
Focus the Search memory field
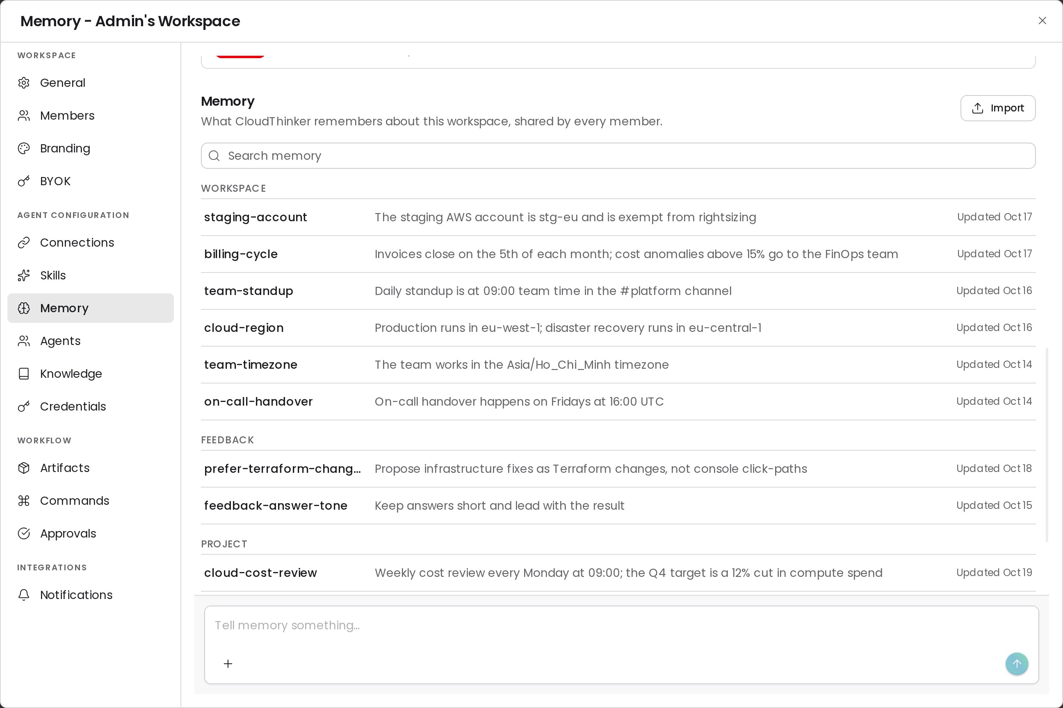[618, 156]
